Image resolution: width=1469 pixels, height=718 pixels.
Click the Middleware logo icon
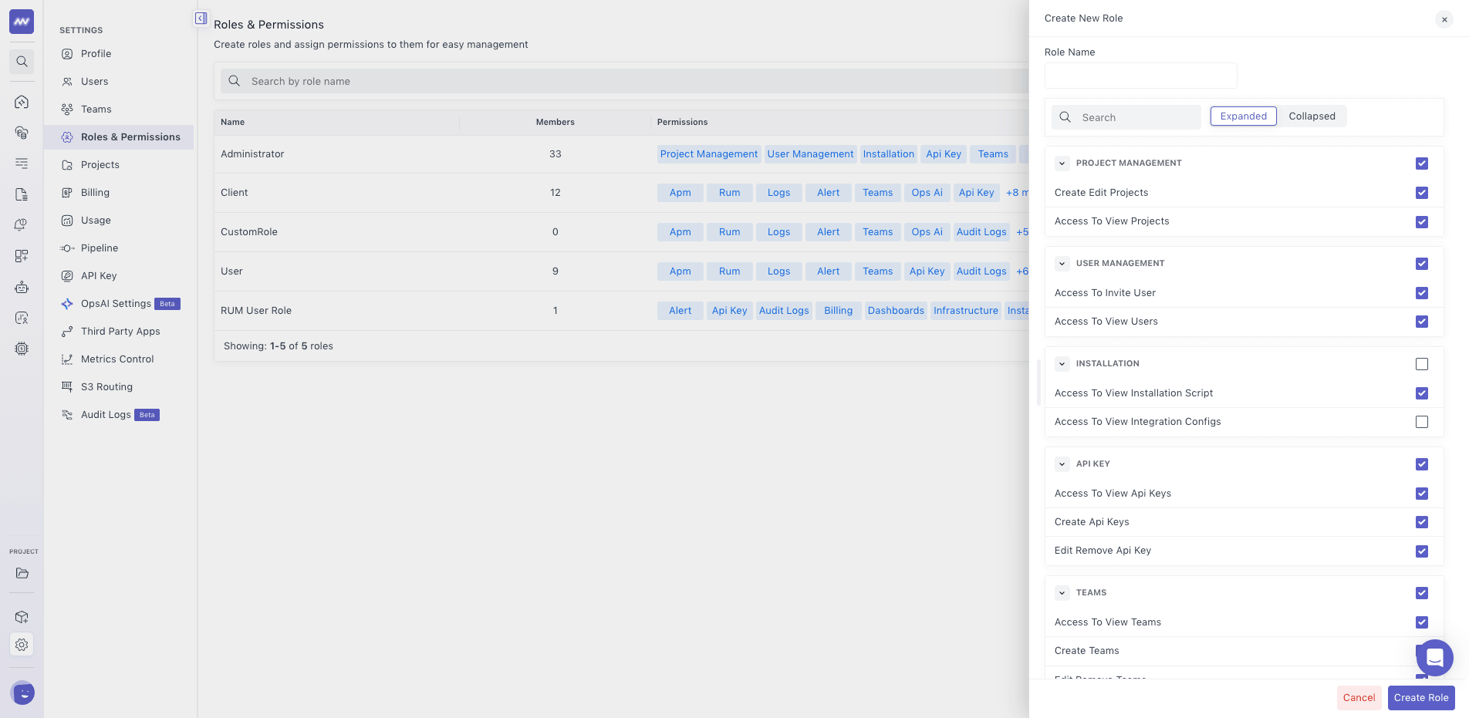click(22, 22)
